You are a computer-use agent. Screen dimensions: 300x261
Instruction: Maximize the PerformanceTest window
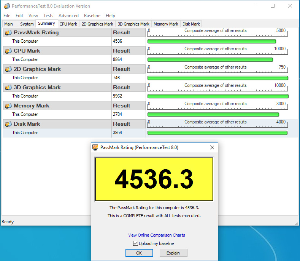(x=273, y=6)
